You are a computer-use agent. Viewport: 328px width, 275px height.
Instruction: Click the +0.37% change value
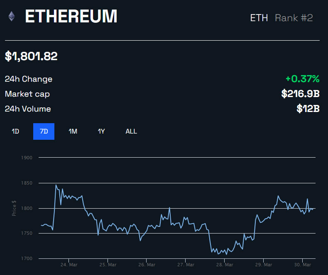[302, 79]
